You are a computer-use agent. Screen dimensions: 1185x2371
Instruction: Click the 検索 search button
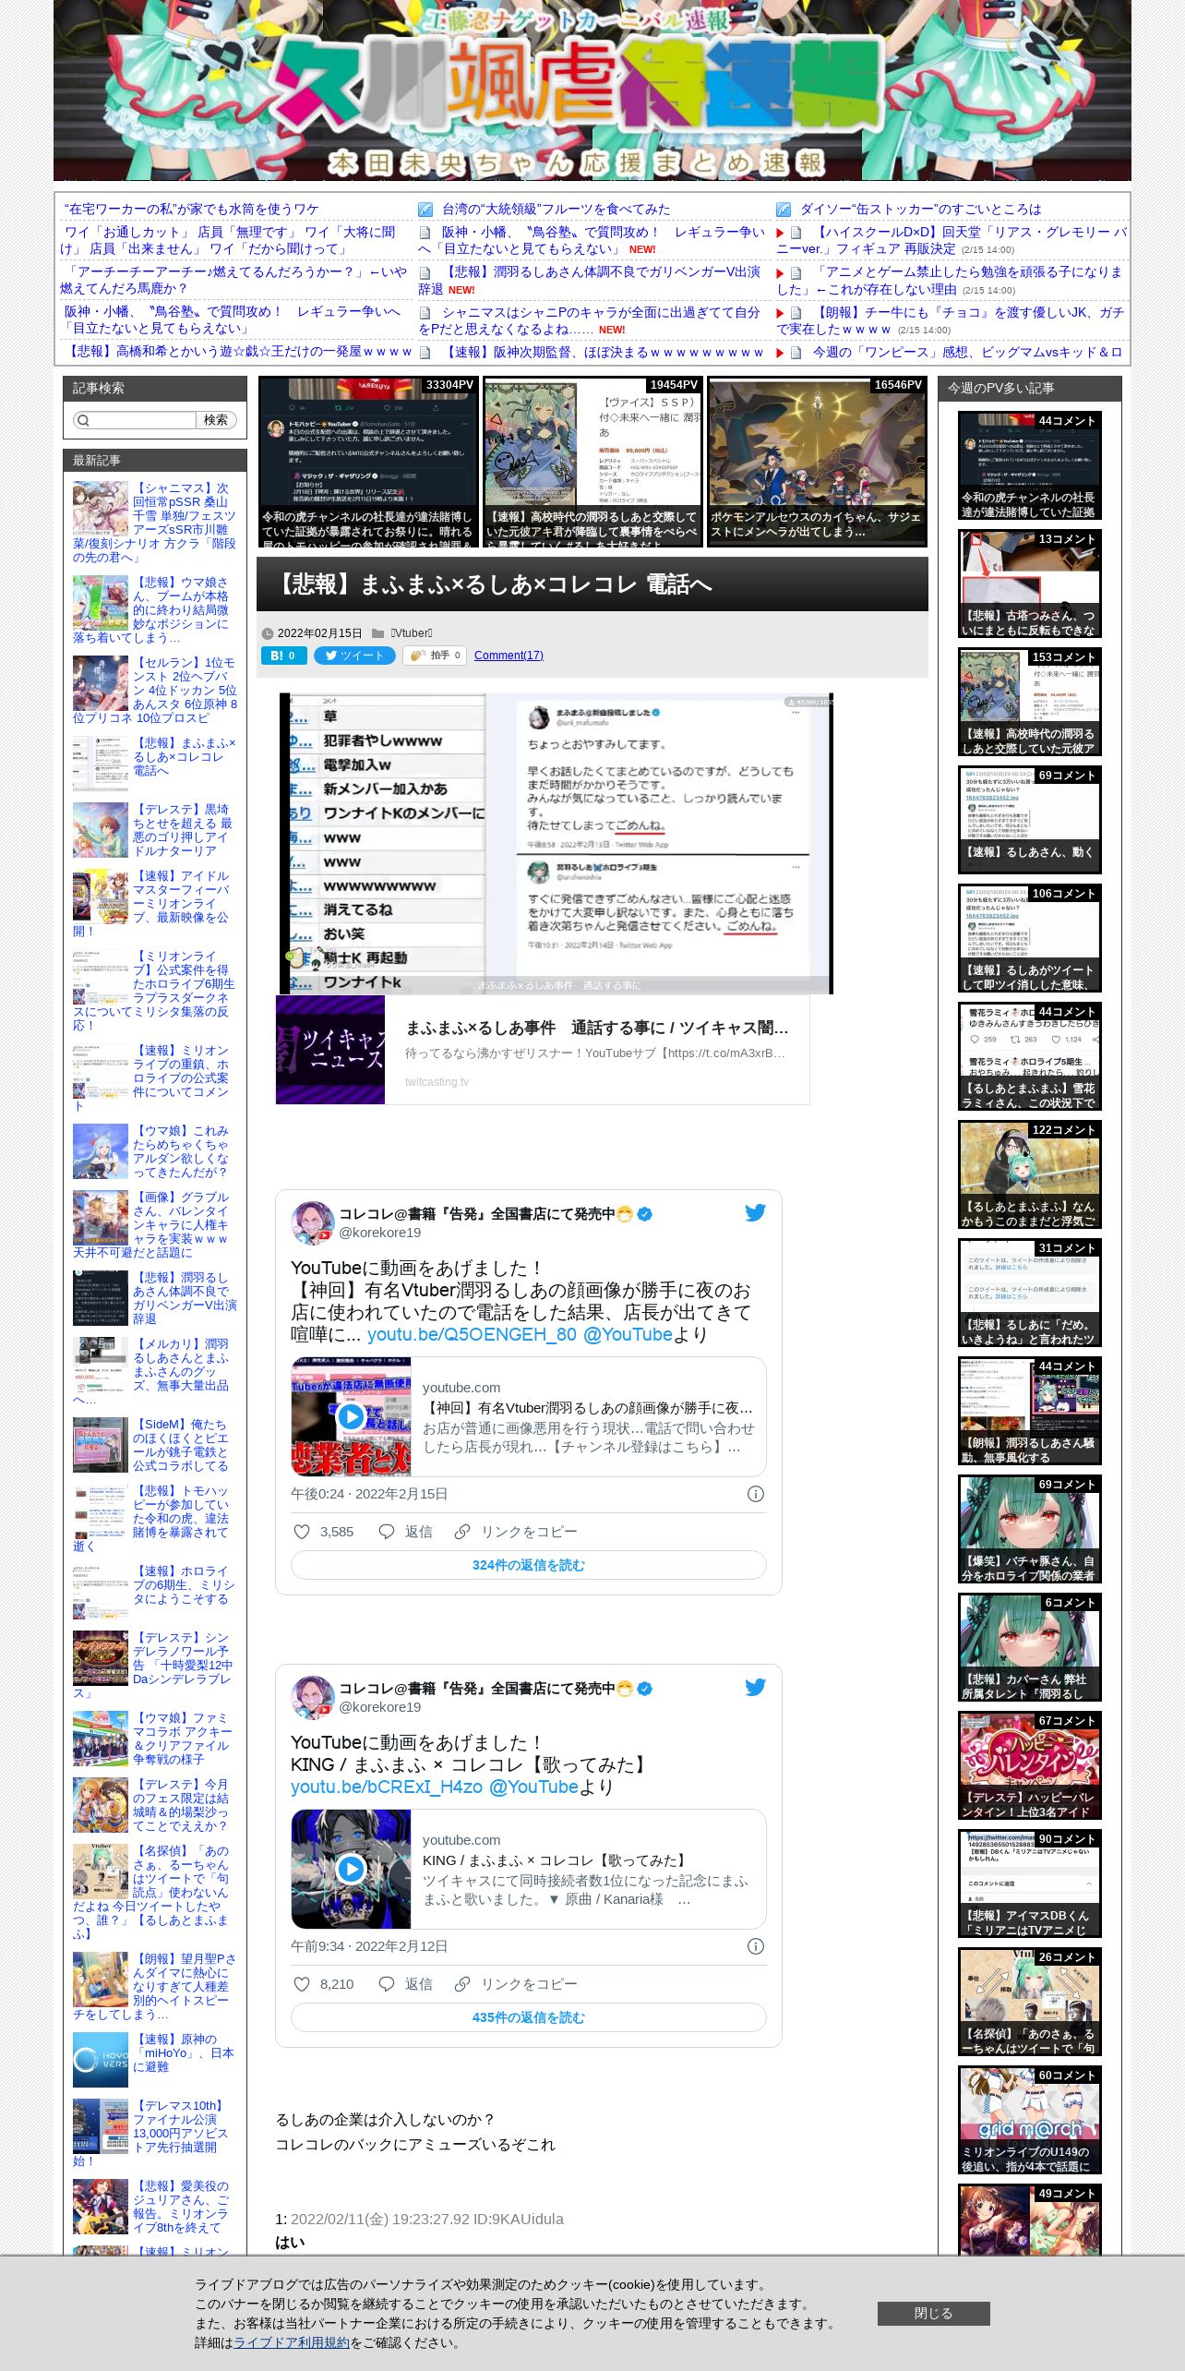click(x=216, y=420)
